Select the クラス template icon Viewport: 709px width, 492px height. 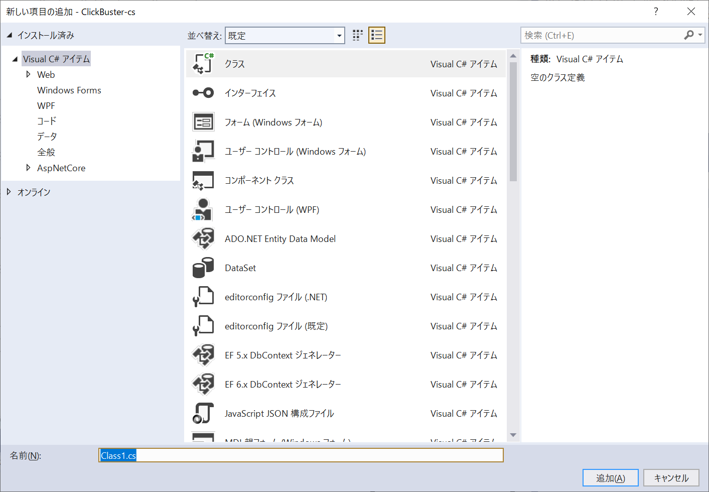203,64
